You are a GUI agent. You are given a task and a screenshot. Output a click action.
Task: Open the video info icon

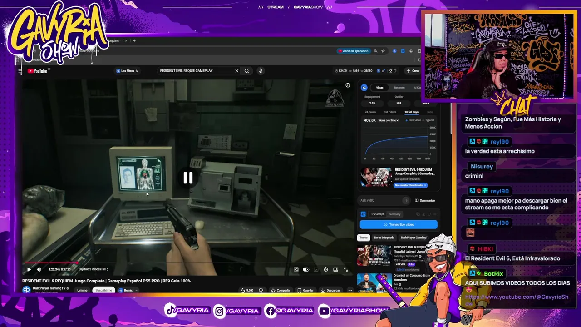[x=348, y=85]
